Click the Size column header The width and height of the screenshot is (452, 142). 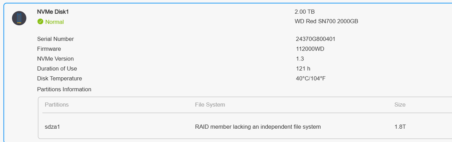tap(400, 105)
